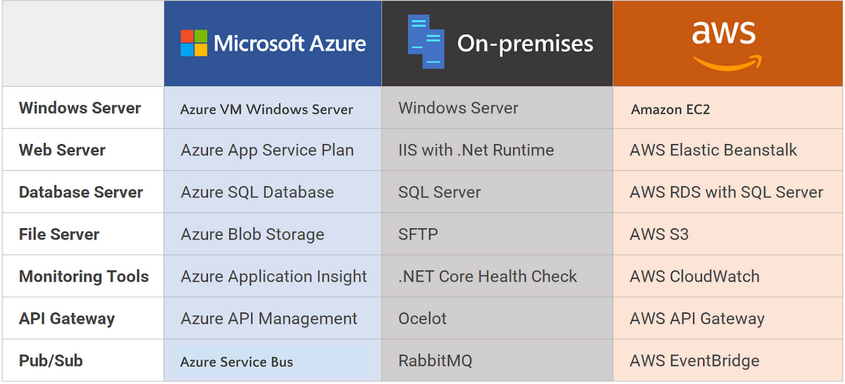This screenshot has width=845, height=384.
Task: Click the API Gateway row label
Action: coord(67,319)
